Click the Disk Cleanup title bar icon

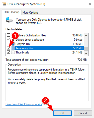(4, 4)
